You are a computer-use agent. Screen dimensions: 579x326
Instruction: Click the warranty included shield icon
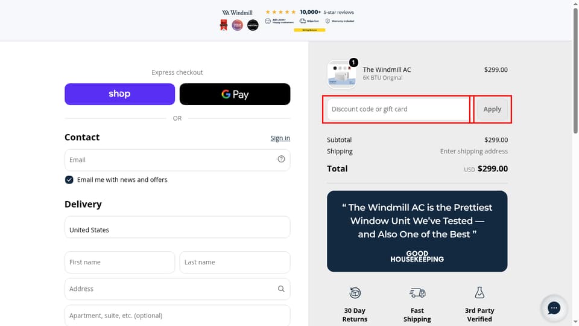pos(327,21)
